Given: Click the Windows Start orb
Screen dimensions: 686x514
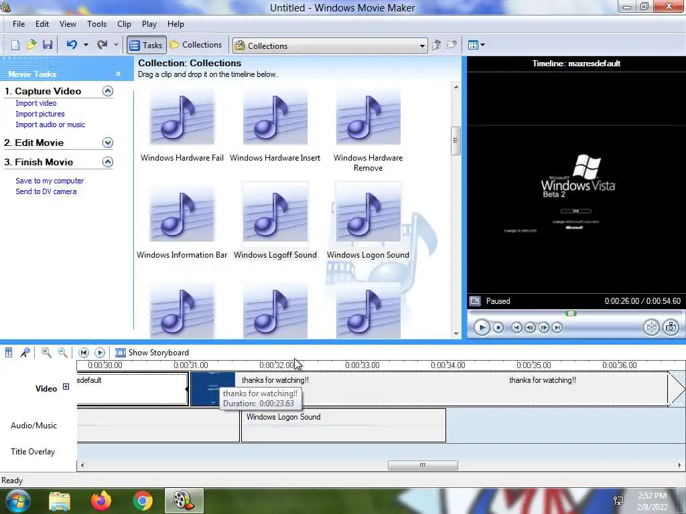Looking at the screenshot, I should (x=17, y=501).
